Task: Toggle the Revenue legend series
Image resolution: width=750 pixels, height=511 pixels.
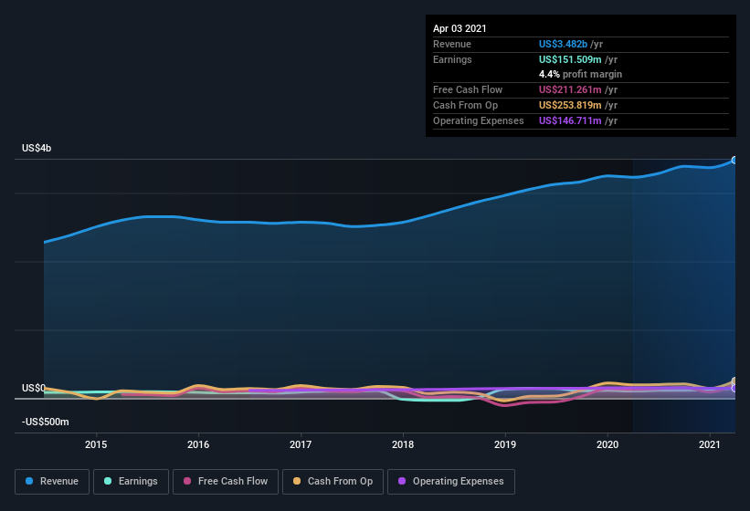Action: pyautogui.click(x=52, y=482)
